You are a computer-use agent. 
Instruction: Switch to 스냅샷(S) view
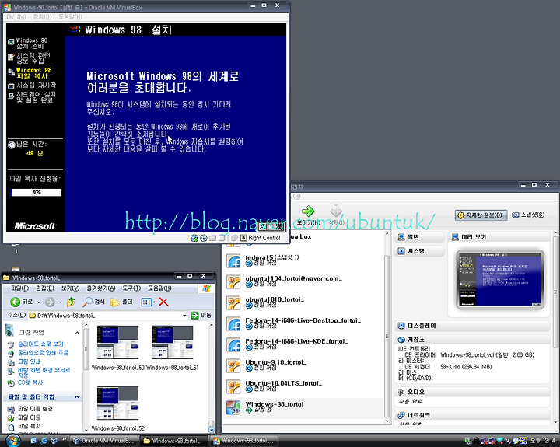[528, 215]
